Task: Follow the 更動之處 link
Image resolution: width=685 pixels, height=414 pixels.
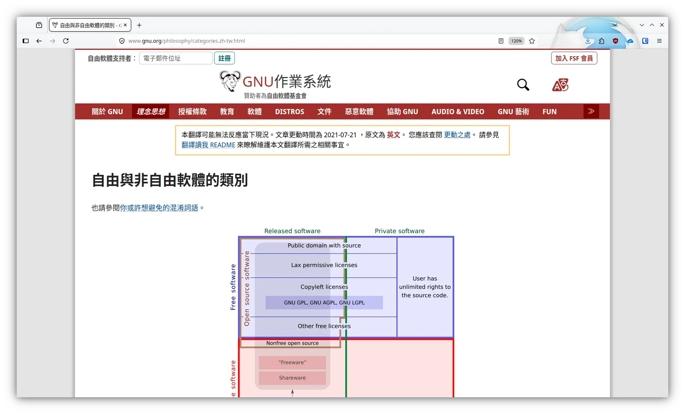Action: click(x=457, y=135)
